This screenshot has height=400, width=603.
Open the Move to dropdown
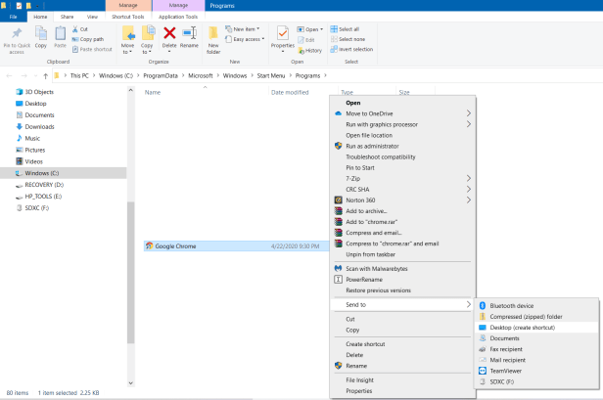click(x=127, y=40)
